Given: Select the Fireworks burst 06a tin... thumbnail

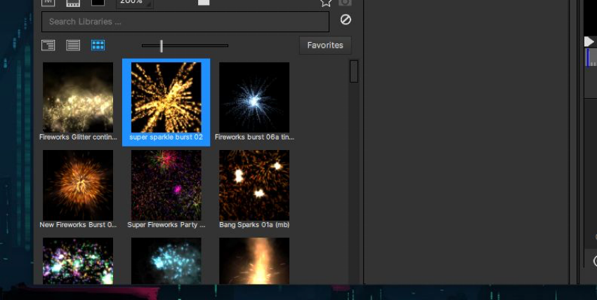Looking at the screenshot, I should (254, 97).
